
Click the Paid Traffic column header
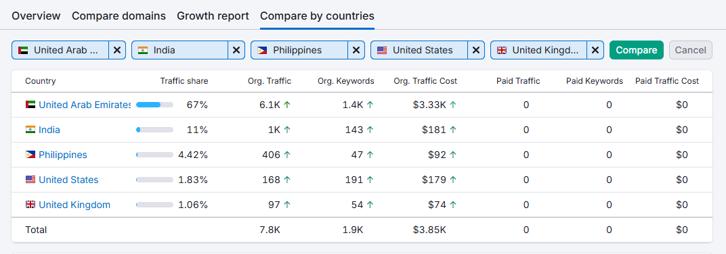coord(518,81)
